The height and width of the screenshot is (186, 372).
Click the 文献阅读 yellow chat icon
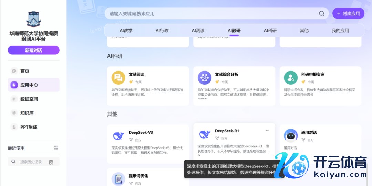[x=118, y=77]
